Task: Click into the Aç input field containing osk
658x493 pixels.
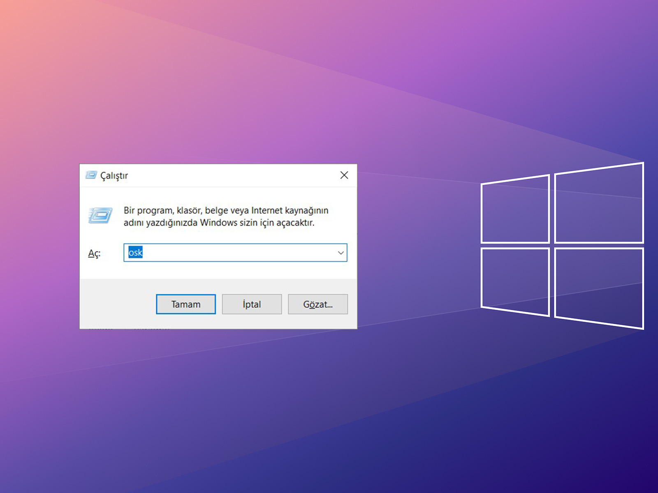Action: [235, 253]
